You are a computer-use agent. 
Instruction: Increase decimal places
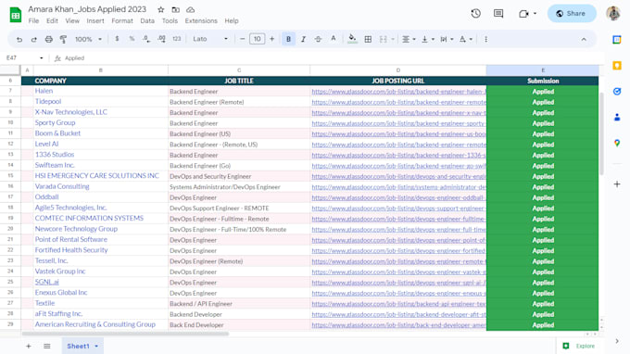[x=161, y=39]
